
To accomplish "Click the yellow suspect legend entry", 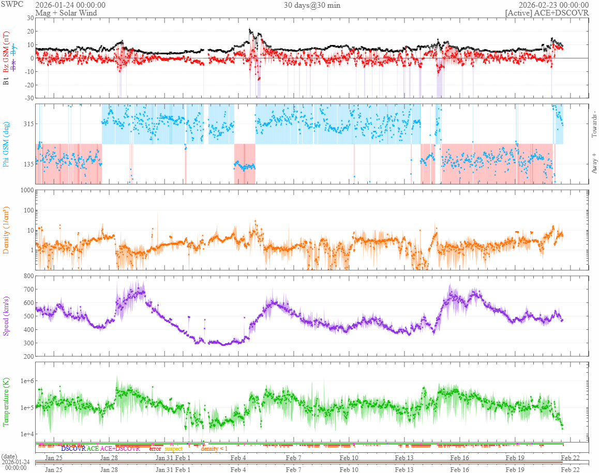I will (x=173, y=449).
